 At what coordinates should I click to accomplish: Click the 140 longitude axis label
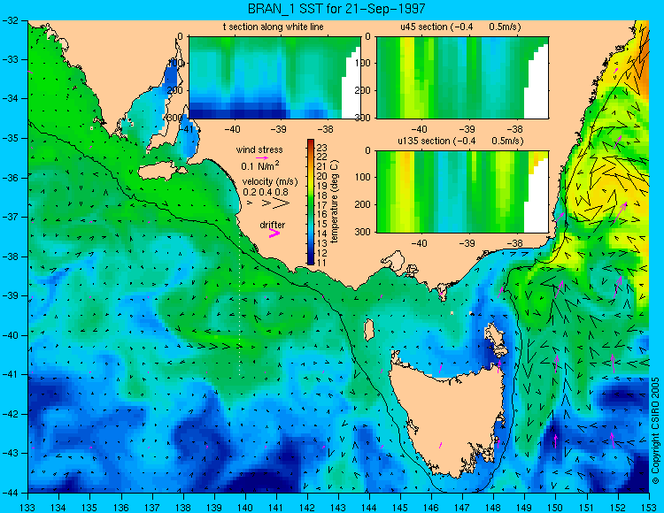click(x=244, y=507)
